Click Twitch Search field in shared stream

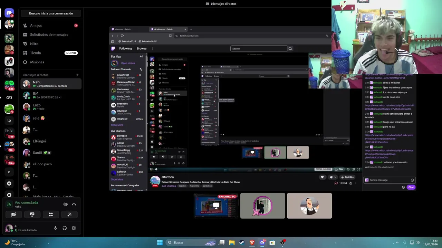[x=259, y=49]
